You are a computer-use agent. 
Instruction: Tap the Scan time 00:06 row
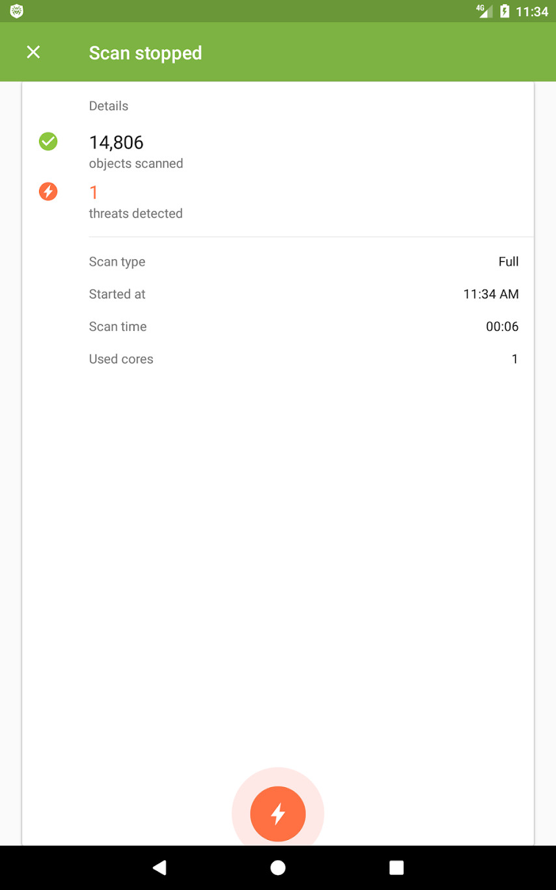point(303,327)
